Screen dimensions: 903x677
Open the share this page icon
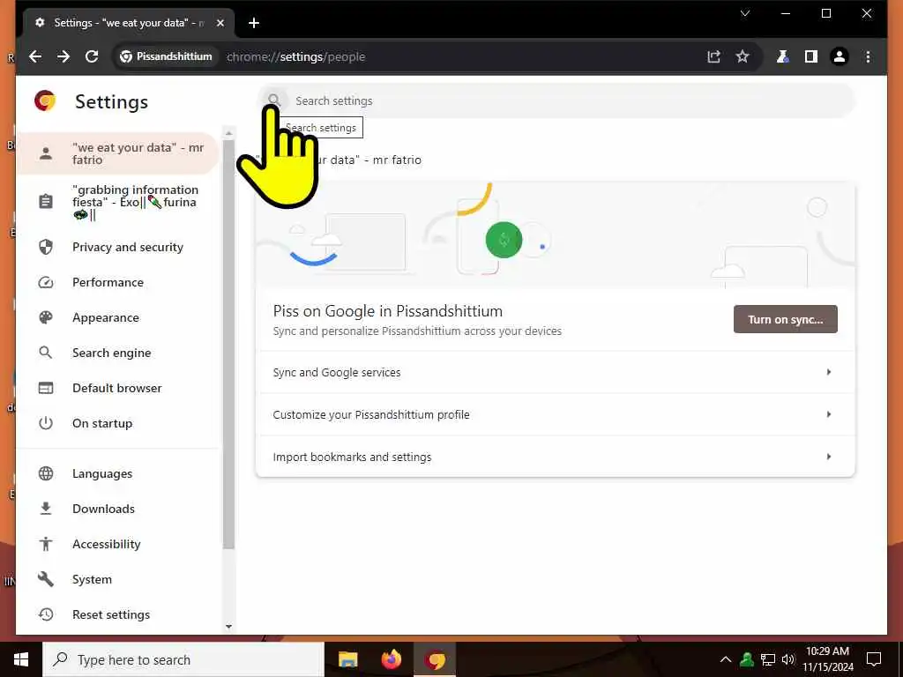pyautogui.click(x=714, y=56)
